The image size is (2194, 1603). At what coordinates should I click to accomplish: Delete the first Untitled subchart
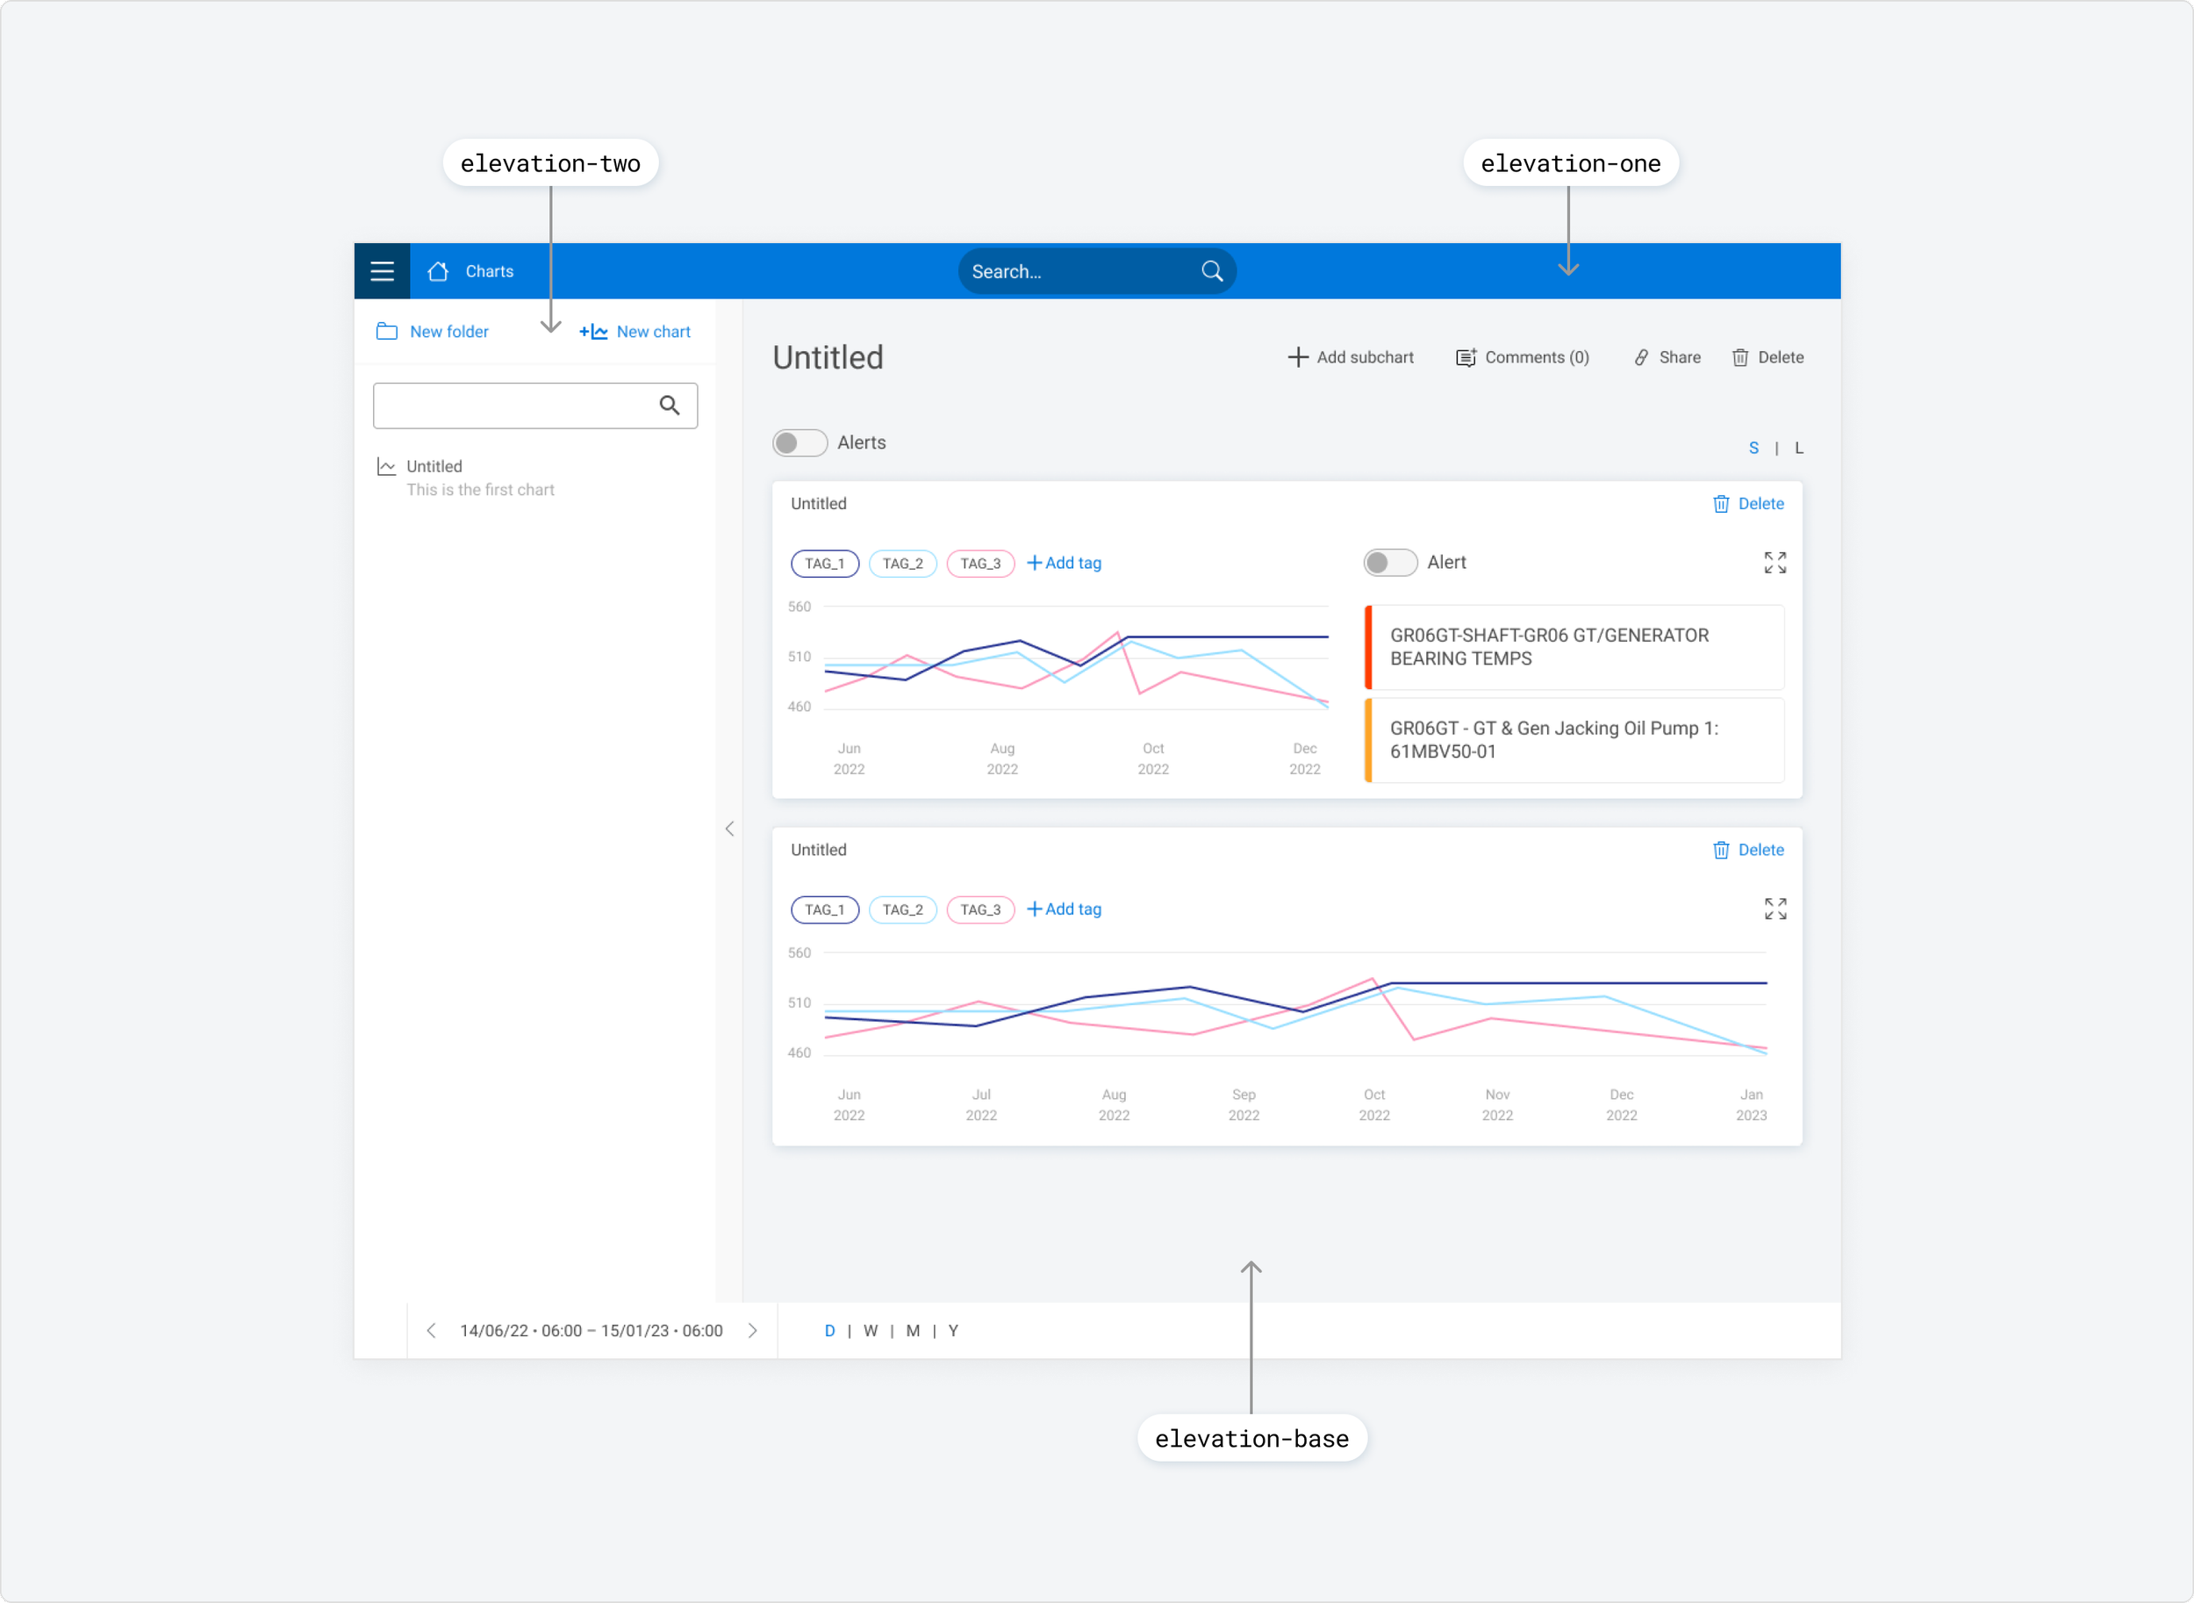(x=1748, y=505)
